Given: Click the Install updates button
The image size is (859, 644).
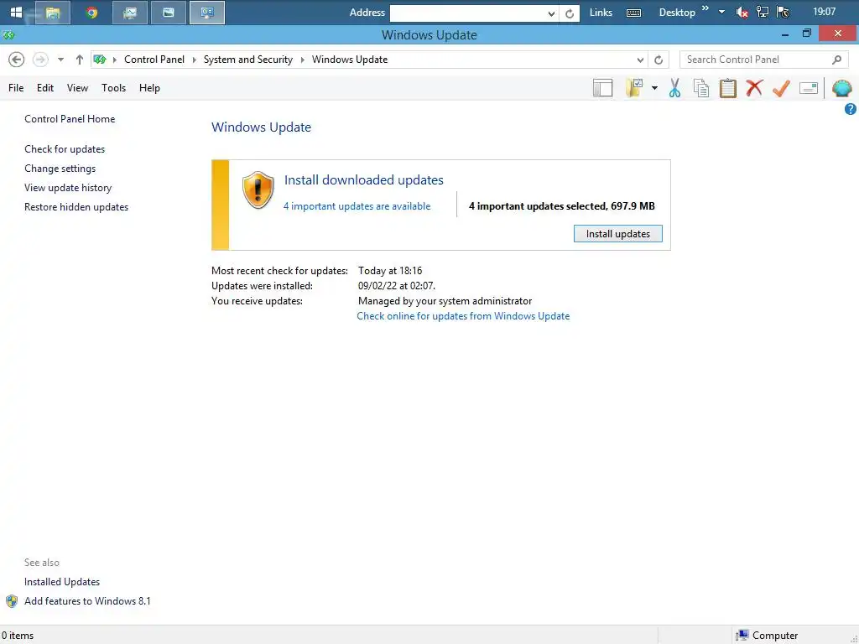Looking at the screenshot, I should [618, 234].
